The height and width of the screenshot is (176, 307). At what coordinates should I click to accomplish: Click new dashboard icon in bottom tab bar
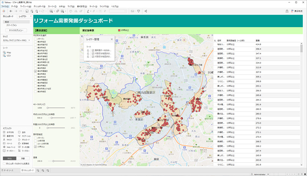click(x=43, y=170)
